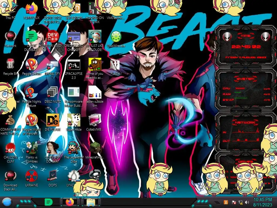Show hidden tray icons

pos(217,202)
